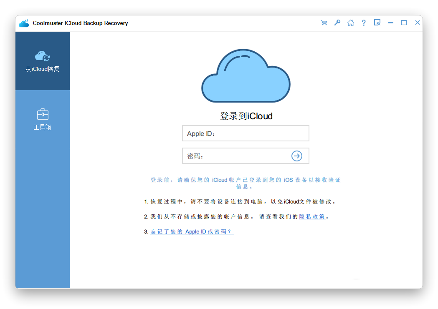The width and height of the screenshot is (438, 309).
Task: Open the 隐私政策 privacy policy link
Action: pos(312,217)
